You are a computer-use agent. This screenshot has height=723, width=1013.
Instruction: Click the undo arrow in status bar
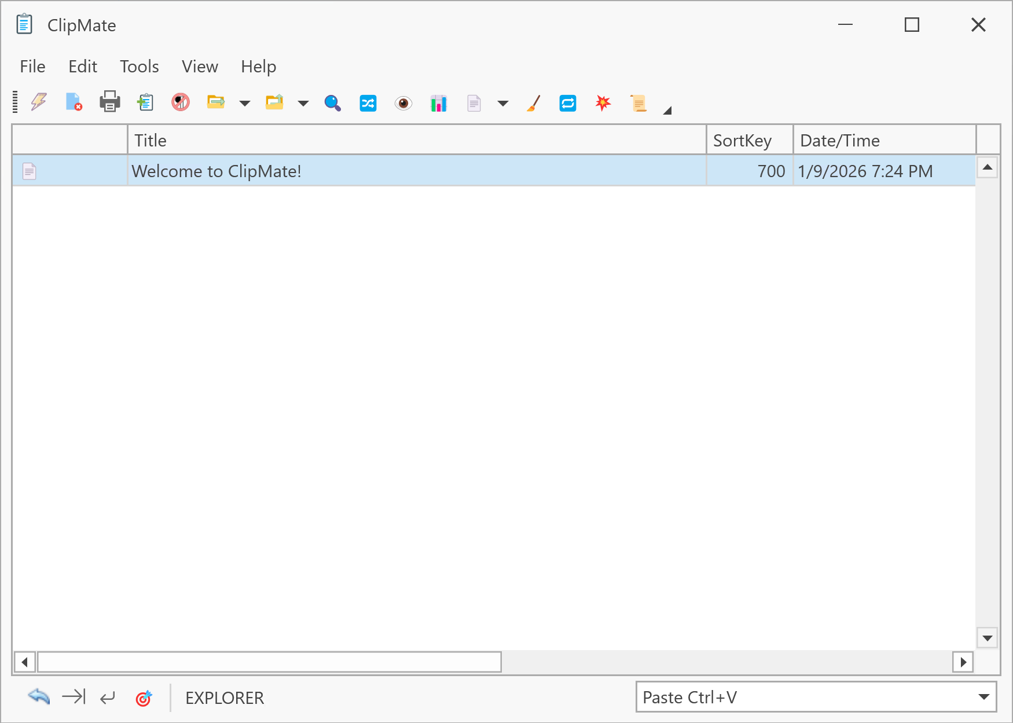pyautogui.click(x=38, y=698)
